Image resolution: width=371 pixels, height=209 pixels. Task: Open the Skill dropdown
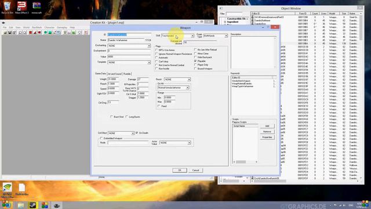[x=178, y=35]
